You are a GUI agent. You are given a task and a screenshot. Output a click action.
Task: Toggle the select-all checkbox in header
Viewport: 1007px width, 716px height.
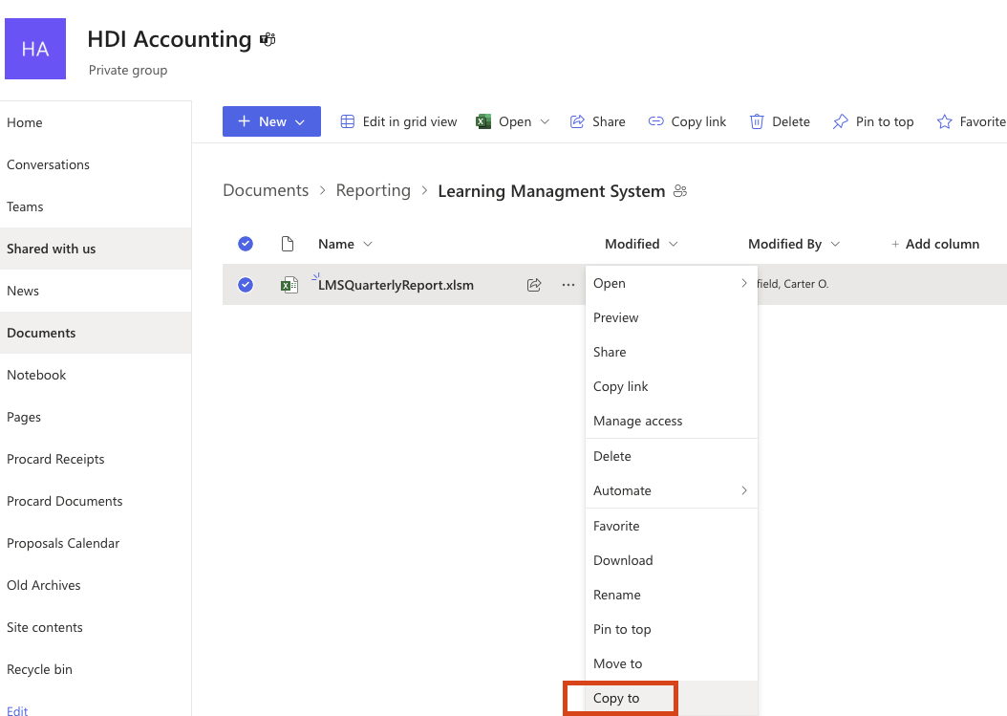coord(246,244)
